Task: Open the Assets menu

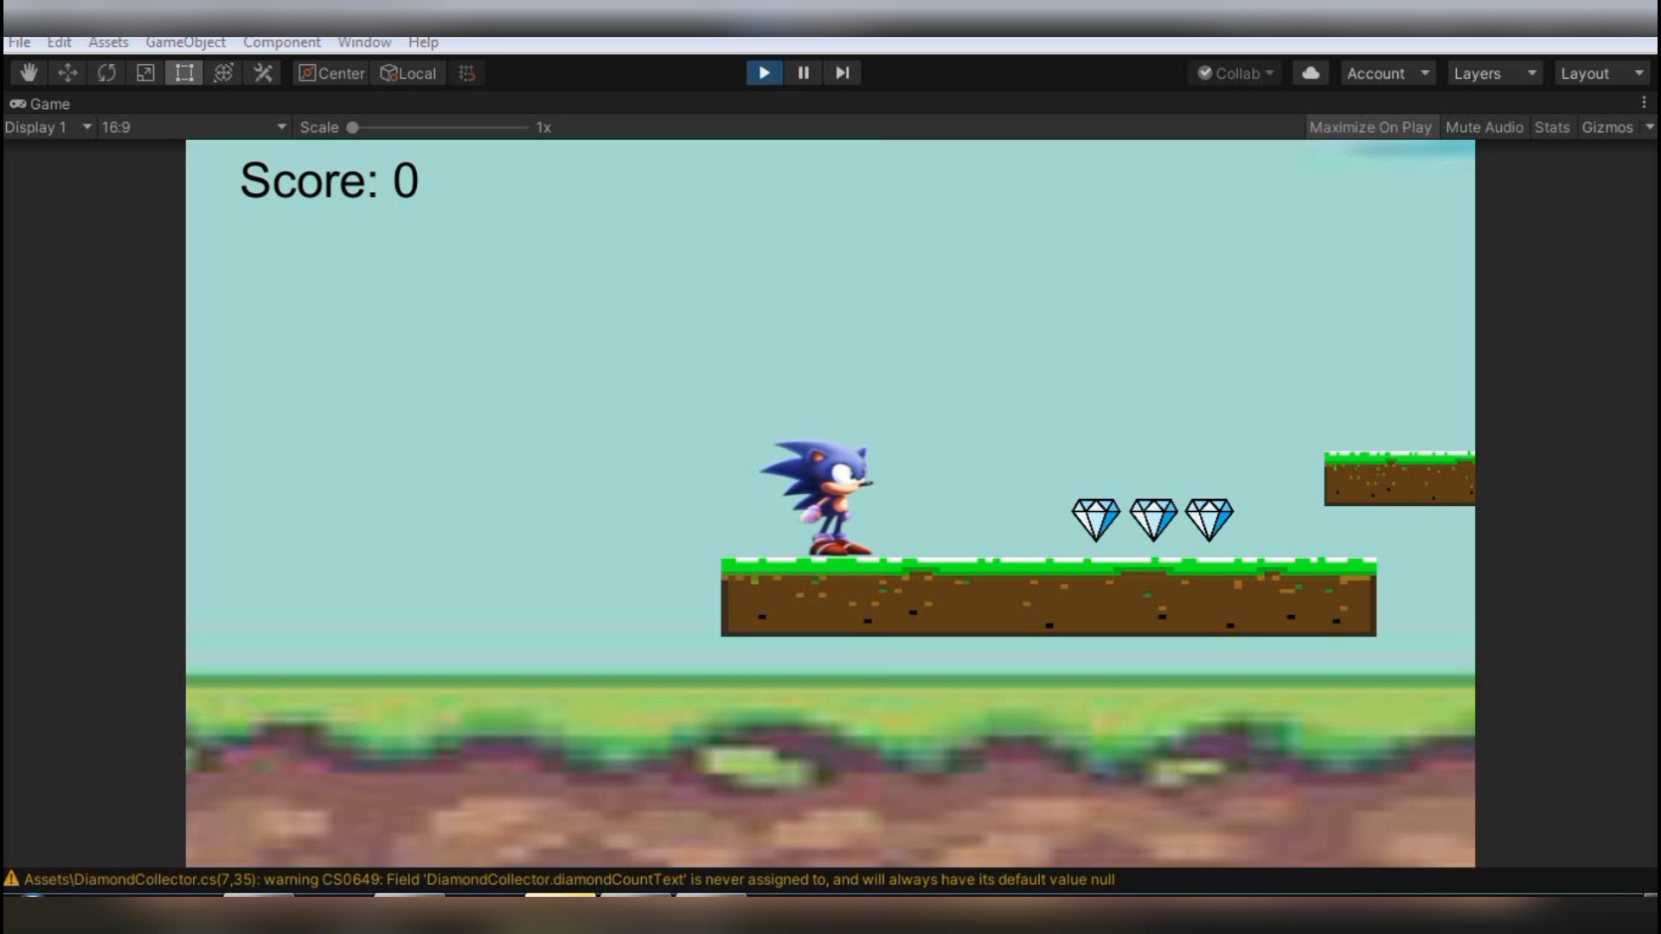Action: point(108,42)
